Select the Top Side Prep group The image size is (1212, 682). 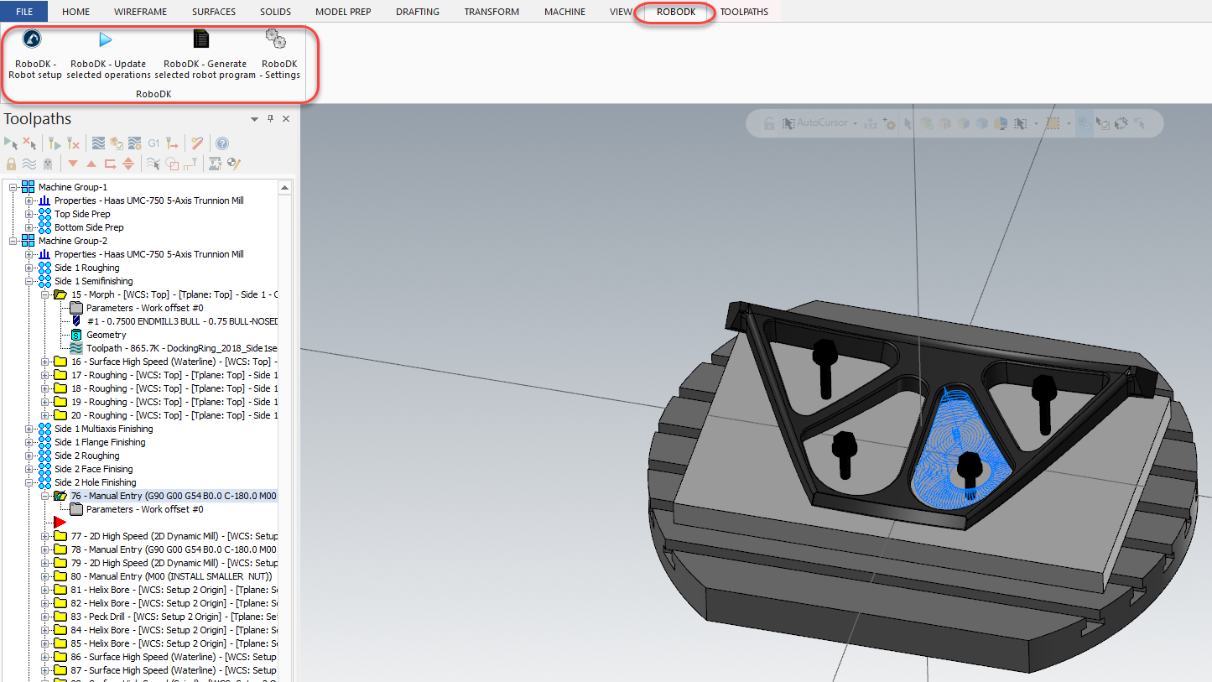pyautogui.click(x=82, y=214)
